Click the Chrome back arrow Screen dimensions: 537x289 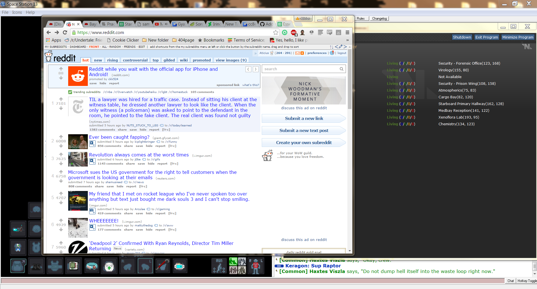tap(49, 33)
